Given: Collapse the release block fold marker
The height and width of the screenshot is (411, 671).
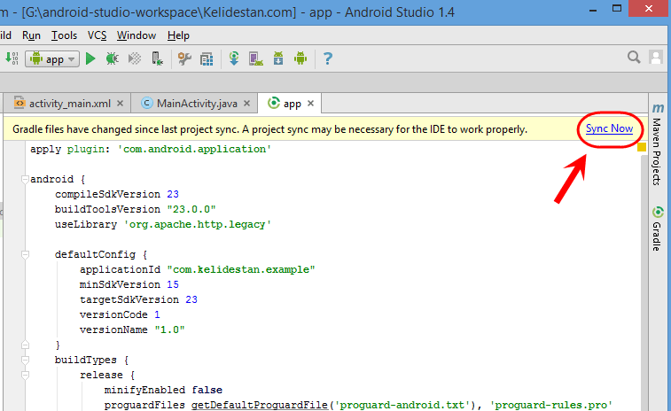Looking at the screenshot, I should (x=25, y=375).
